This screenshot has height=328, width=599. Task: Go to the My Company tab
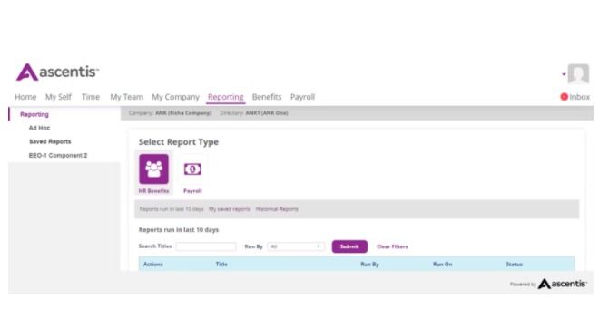[x=175, y=97]
